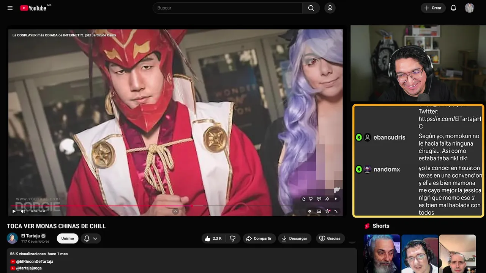Open the YouTube guide hamburger menu
Viewport: 486px width, 273px height.
[x=10, y=8]
